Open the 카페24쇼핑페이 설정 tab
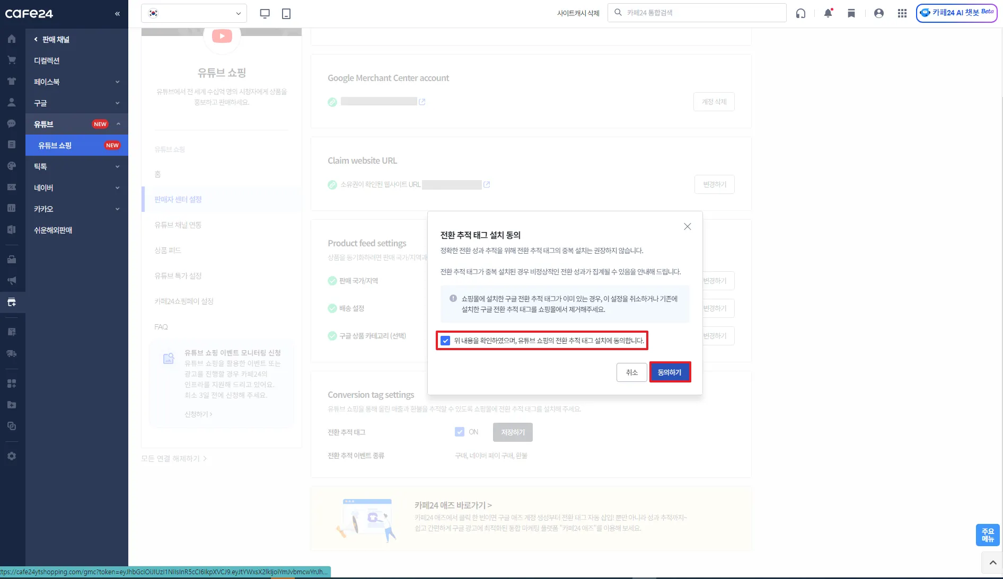 [x=222, y=301]
